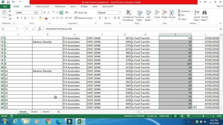Switch to Sheet2 tab

click(x=34, y=112)
